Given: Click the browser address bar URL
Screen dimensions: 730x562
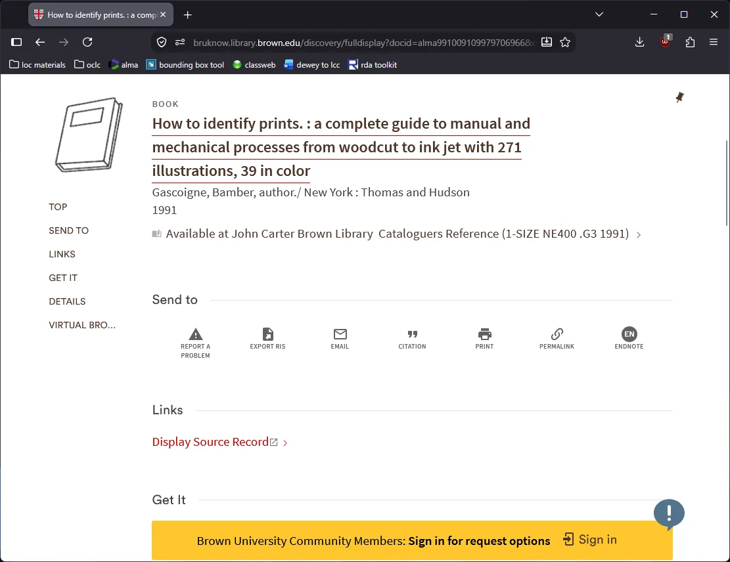Looking at the screenshot, I should [363, 43].
